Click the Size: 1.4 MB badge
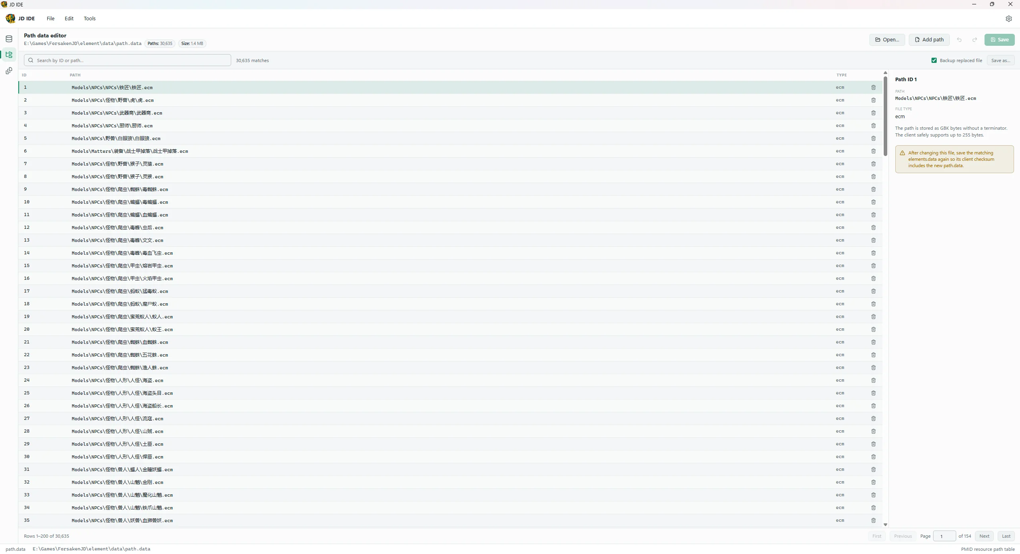The image size is (1020, 554). (192, 43)
